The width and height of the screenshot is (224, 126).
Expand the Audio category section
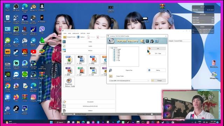89,46
